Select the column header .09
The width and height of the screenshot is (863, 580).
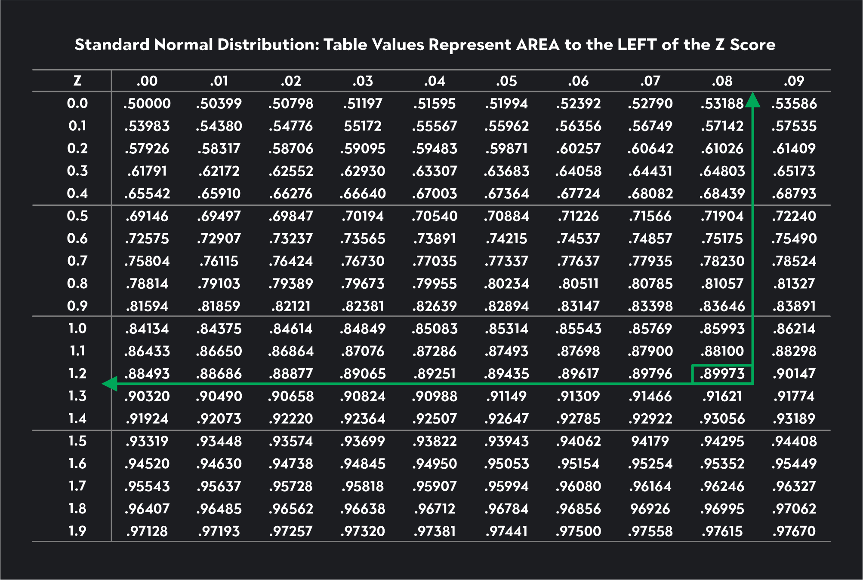[x=793, y=80]
